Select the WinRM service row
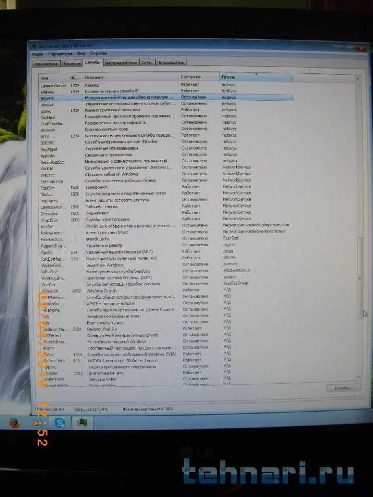Viewport: 373px width, 497px height. [x=166, y=168]
